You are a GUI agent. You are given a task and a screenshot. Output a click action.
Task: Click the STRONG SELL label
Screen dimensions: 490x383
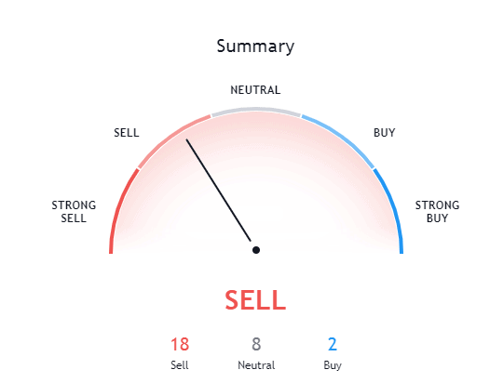[x=74, y=212]
